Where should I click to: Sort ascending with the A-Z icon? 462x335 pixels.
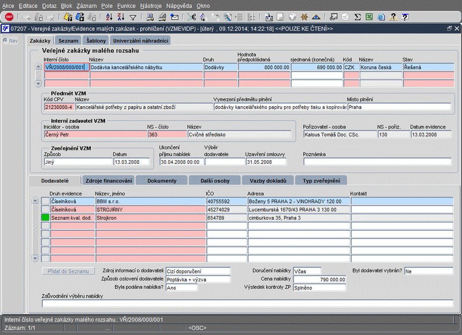coord(110,17)
